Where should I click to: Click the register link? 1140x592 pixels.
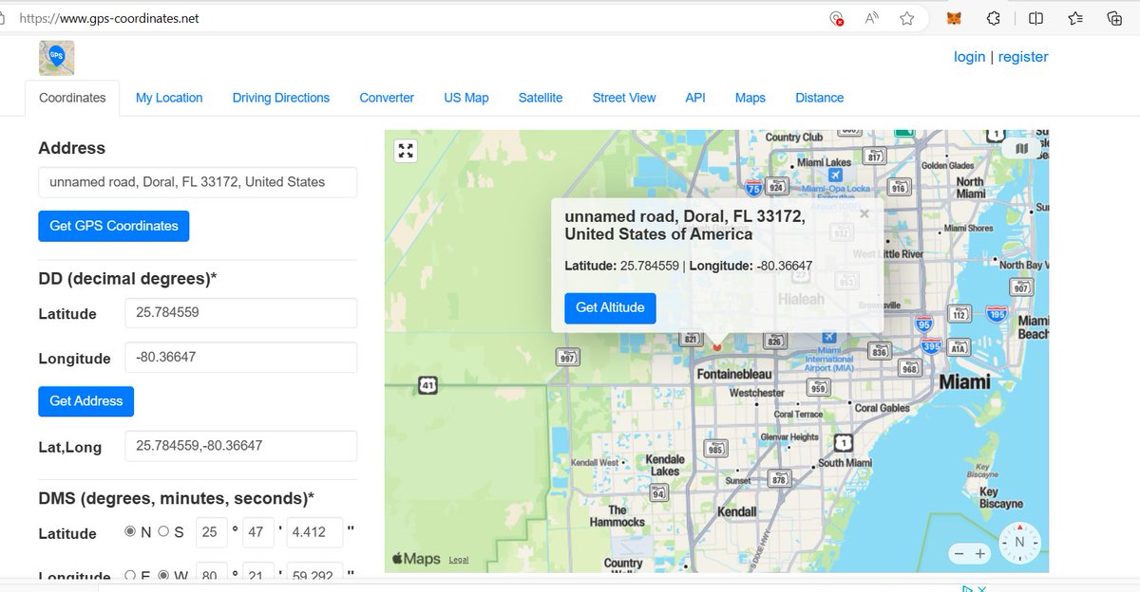[x=1023, y=57]
